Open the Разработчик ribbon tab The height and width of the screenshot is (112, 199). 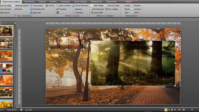(96, 2)
